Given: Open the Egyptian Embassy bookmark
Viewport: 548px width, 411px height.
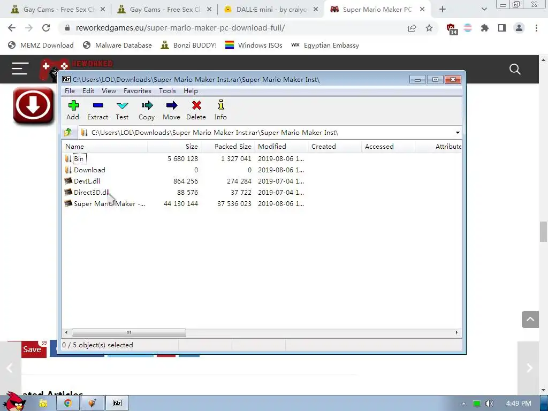Looking at the screenshot, I should 325,45.
